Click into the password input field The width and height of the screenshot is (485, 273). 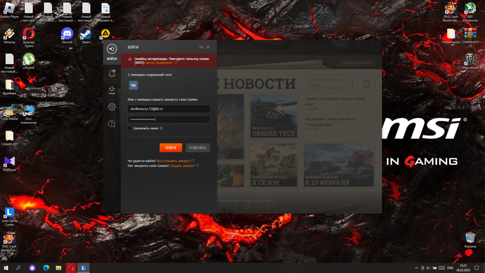pos(169,119)
